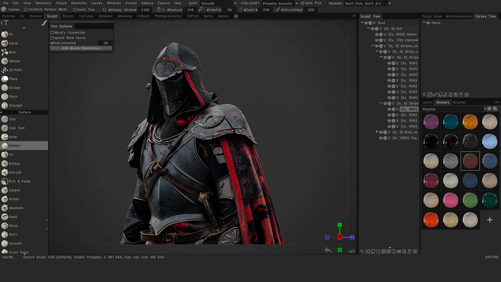
Task: Click the Edit Brush Parameters button
Action: [81, 48]
